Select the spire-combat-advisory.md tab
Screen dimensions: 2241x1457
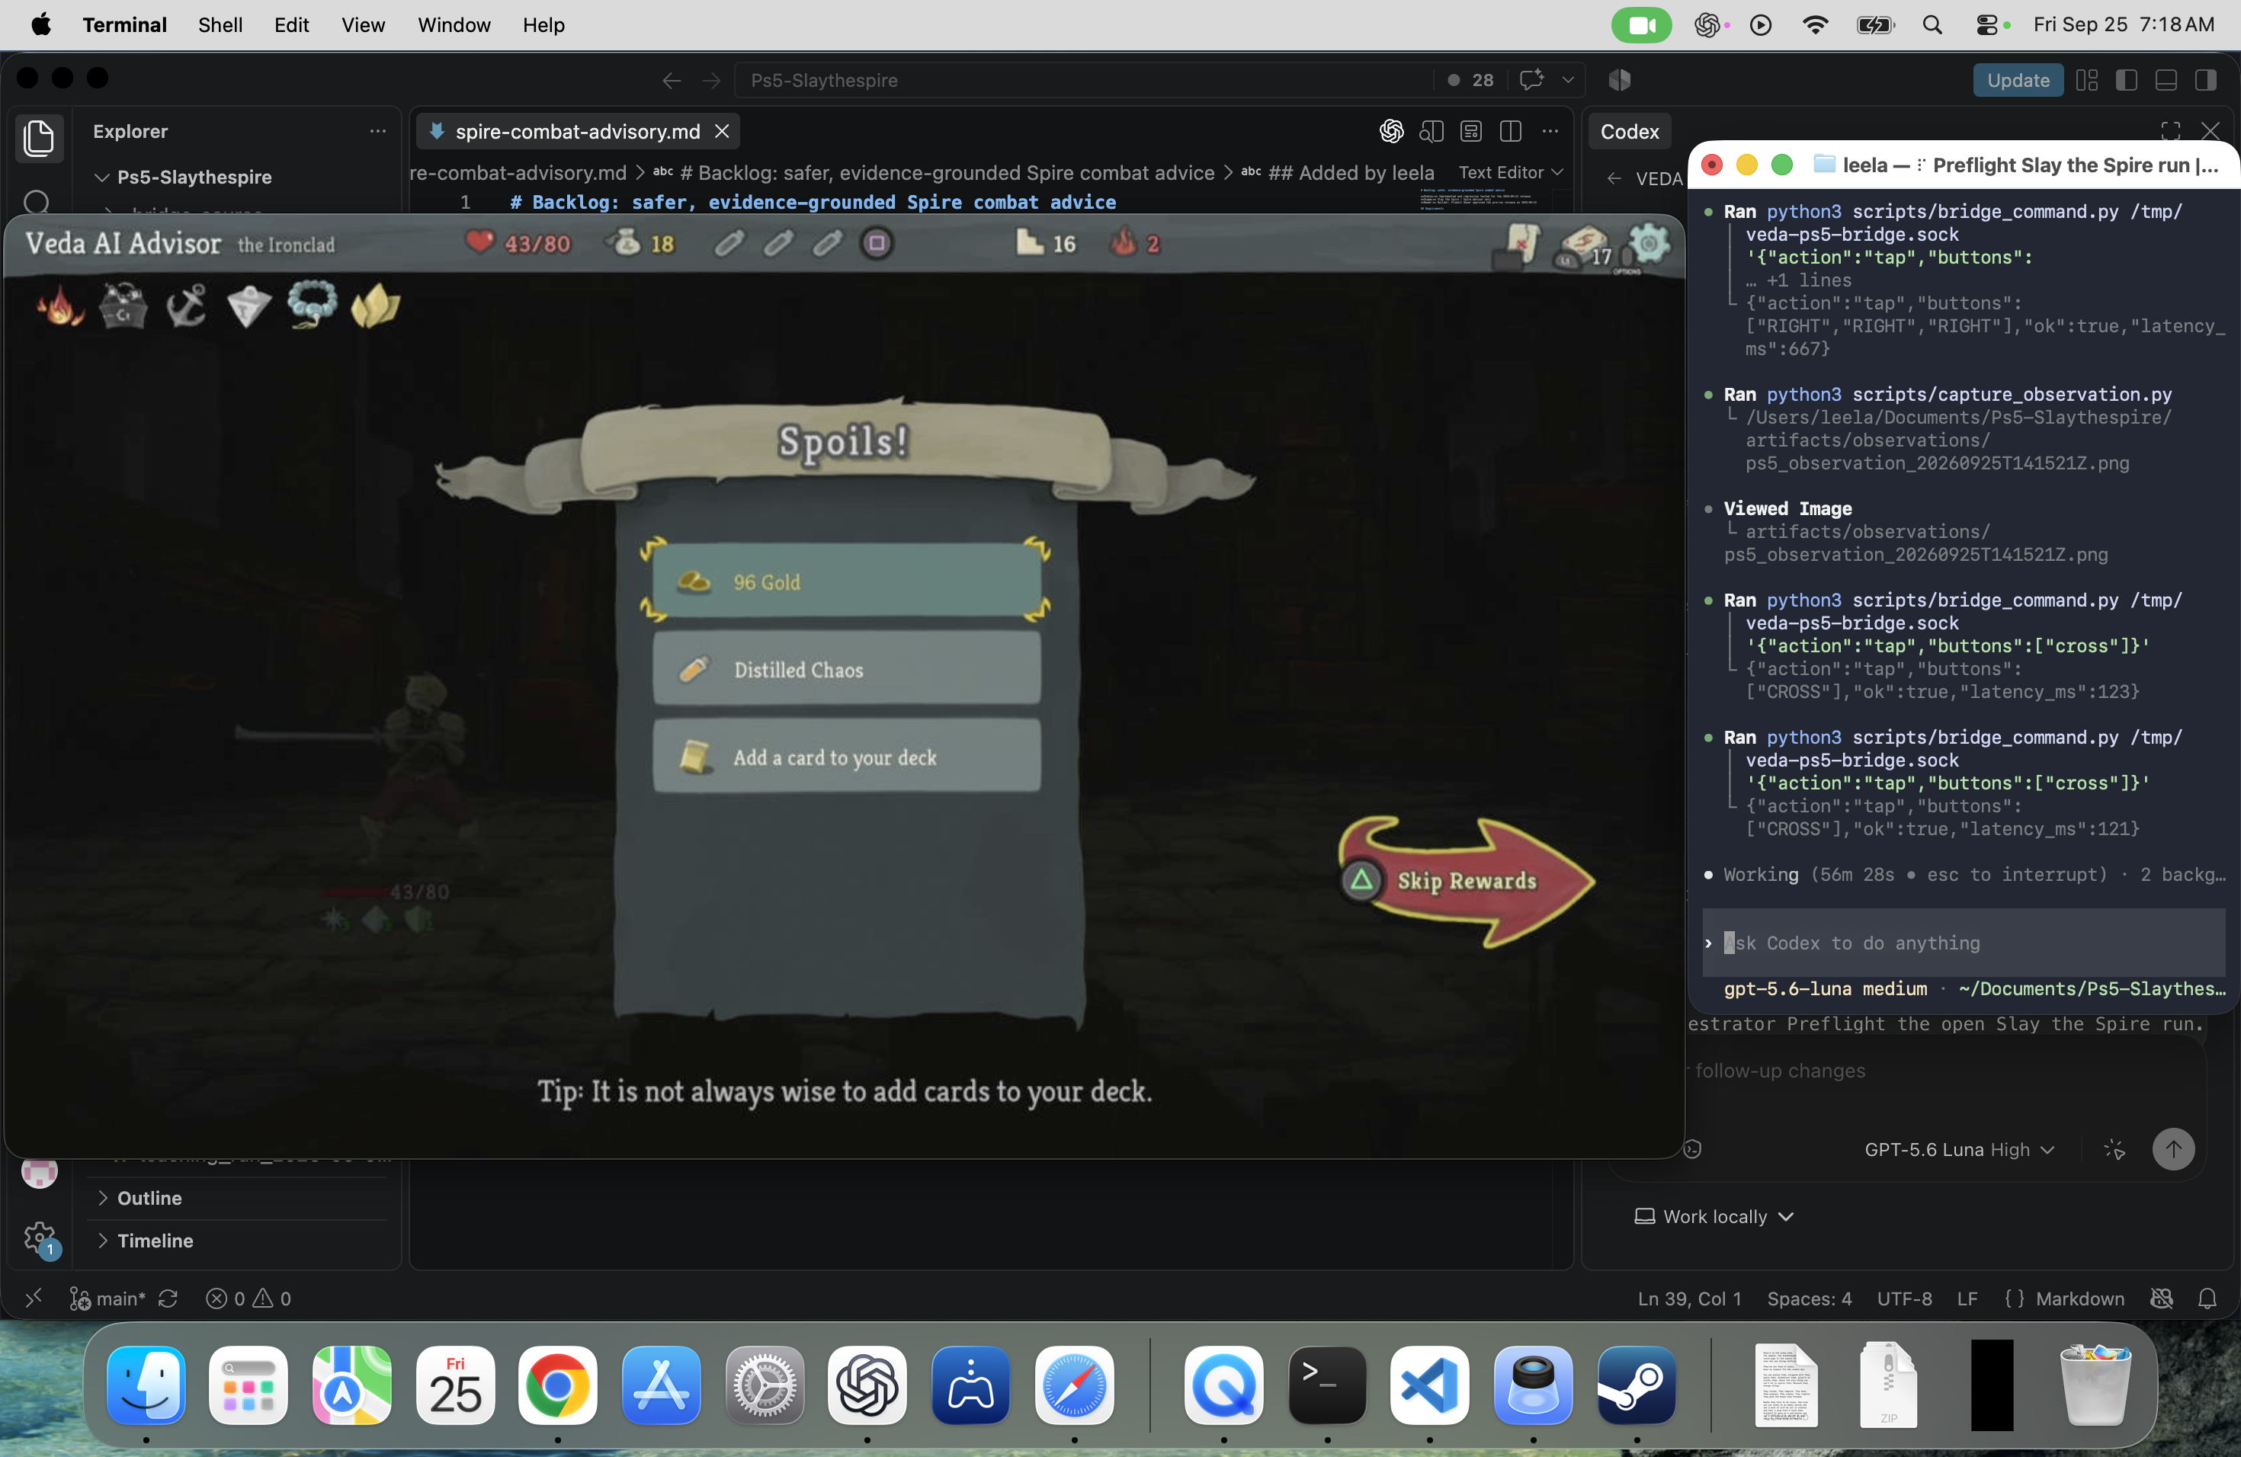pos(577,132)
